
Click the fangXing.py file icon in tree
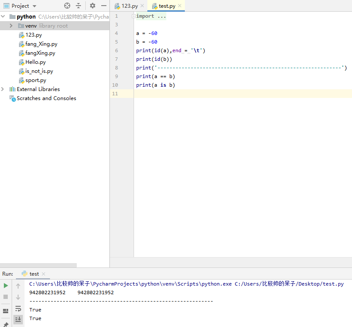coord(22,53)
